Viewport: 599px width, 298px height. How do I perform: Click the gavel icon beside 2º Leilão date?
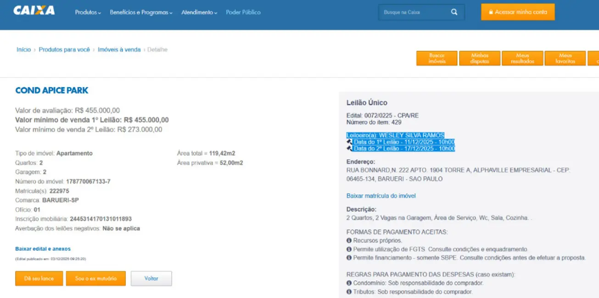click(x=349, y=149)
